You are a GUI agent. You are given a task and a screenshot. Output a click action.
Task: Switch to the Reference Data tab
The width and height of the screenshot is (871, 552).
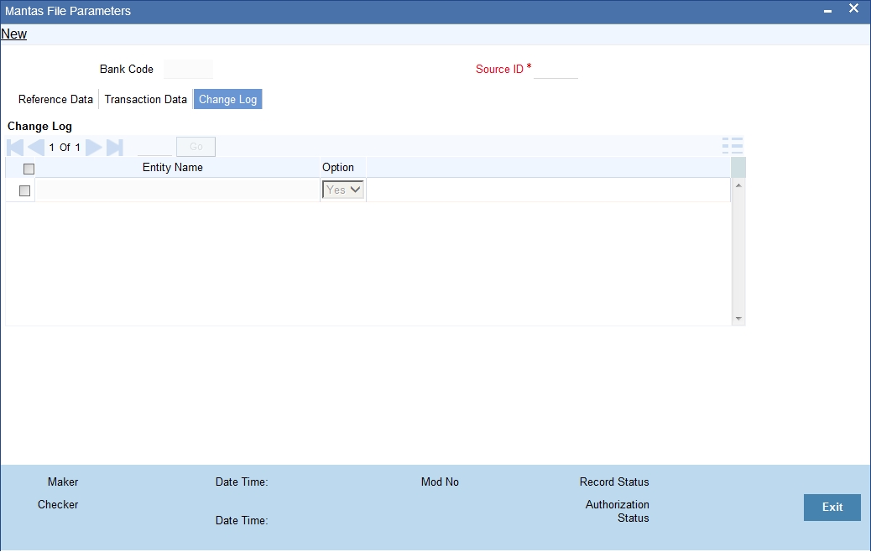click(x=55, y=99)
